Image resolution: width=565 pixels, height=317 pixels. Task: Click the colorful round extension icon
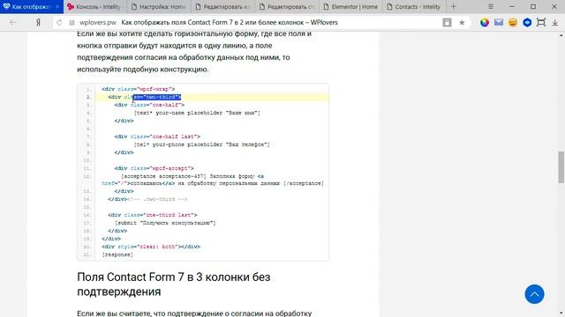(x=485, y=22)
